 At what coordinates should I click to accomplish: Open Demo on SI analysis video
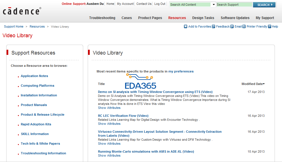pyautogui.click(x=155, y=92)
